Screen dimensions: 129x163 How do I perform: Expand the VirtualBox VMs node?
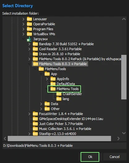(24, 34)
